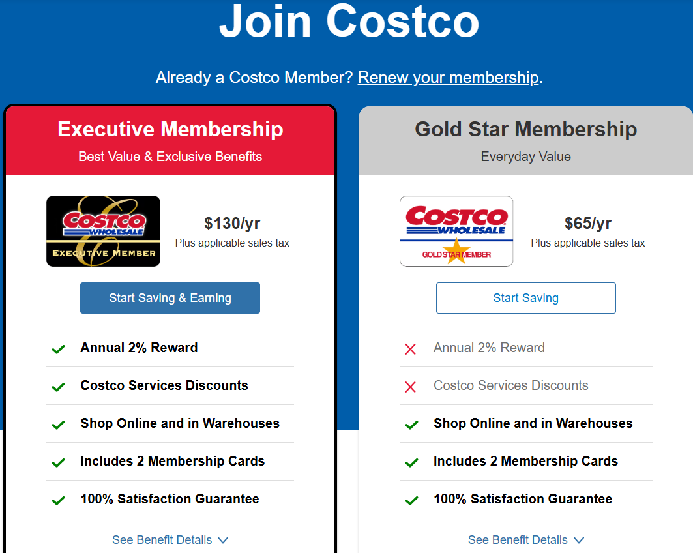Click the Executive Member card image
This screenshot has width=693, height=553.
[x=103, y=231]
